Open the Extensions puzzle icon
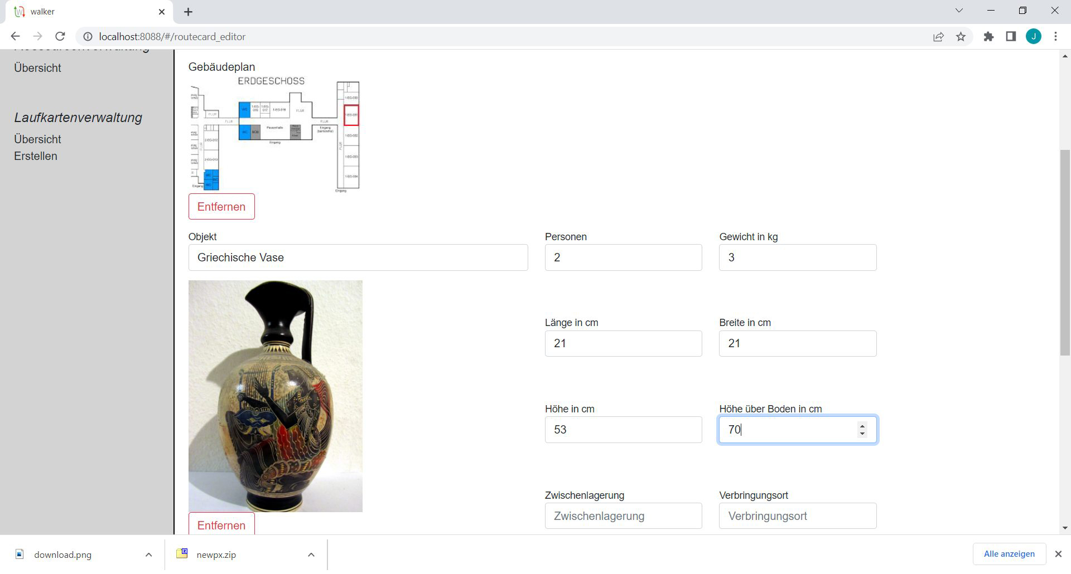1071x574 pixels. (x=988, y=37)
